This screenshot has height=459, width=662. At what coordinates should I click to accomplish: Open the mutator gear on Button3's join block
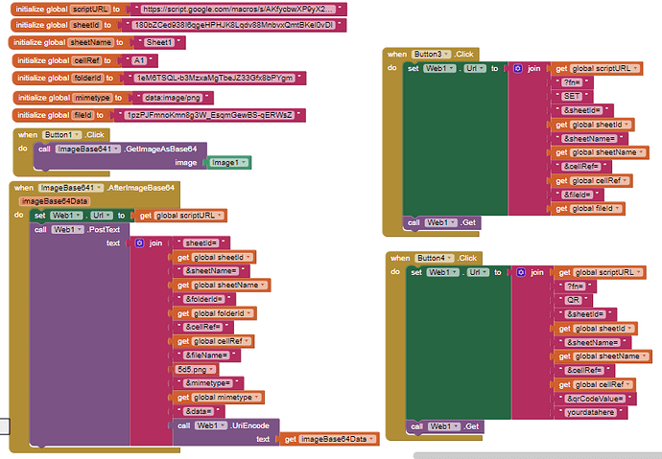click(518, 69)
